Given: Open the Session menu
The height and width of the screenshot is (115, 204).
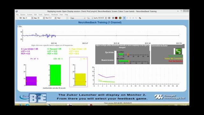Looking at the screenshot, I should coord(23,15).
